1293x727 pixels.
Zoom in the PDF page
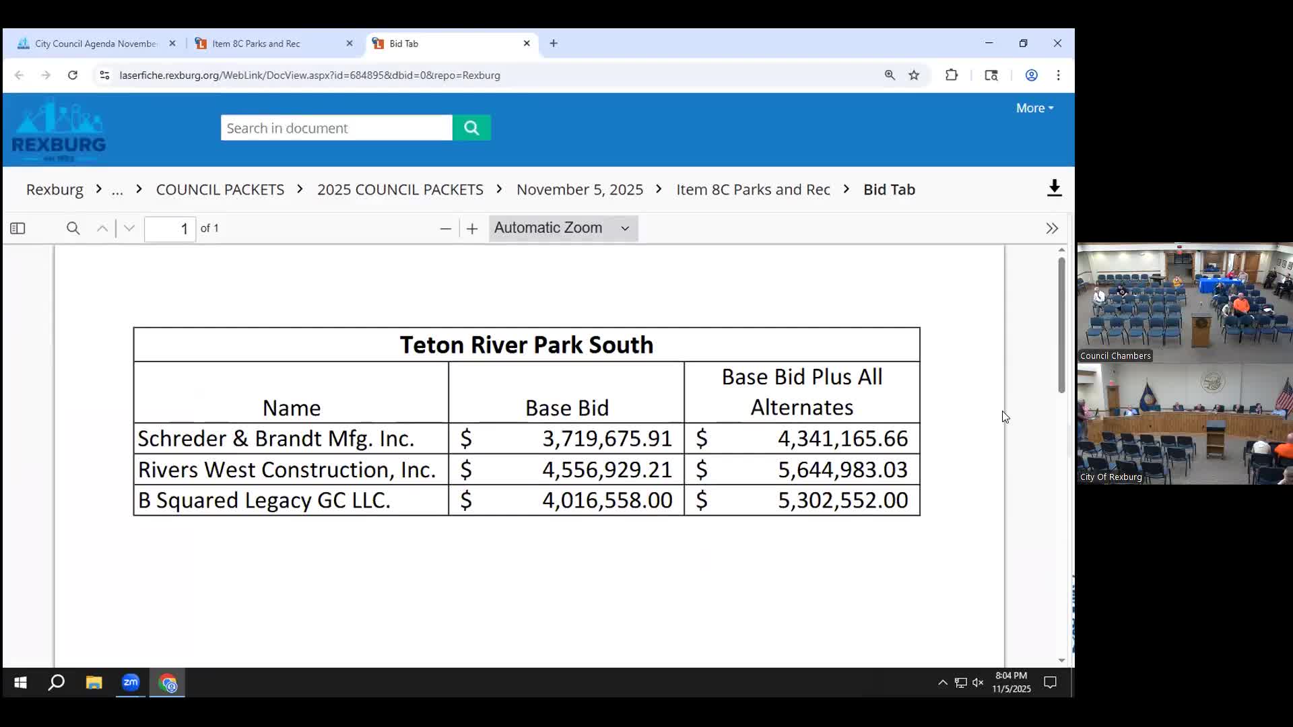471,229
